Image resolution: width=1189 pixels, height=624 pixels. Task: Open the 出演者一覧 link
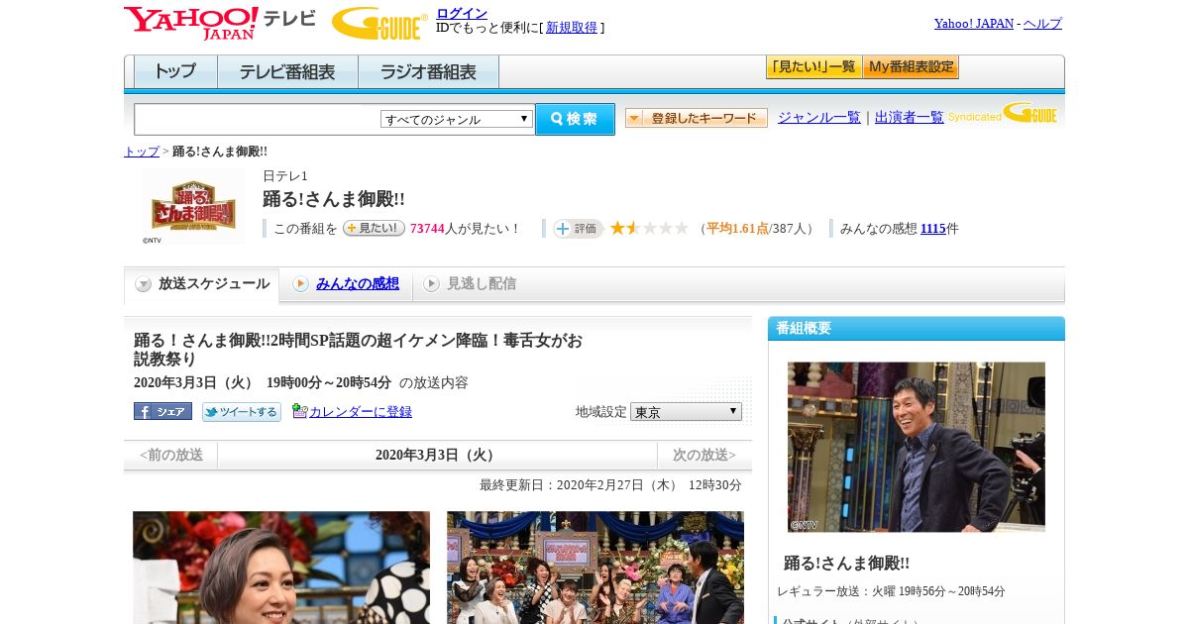click(x=910, y=117)
